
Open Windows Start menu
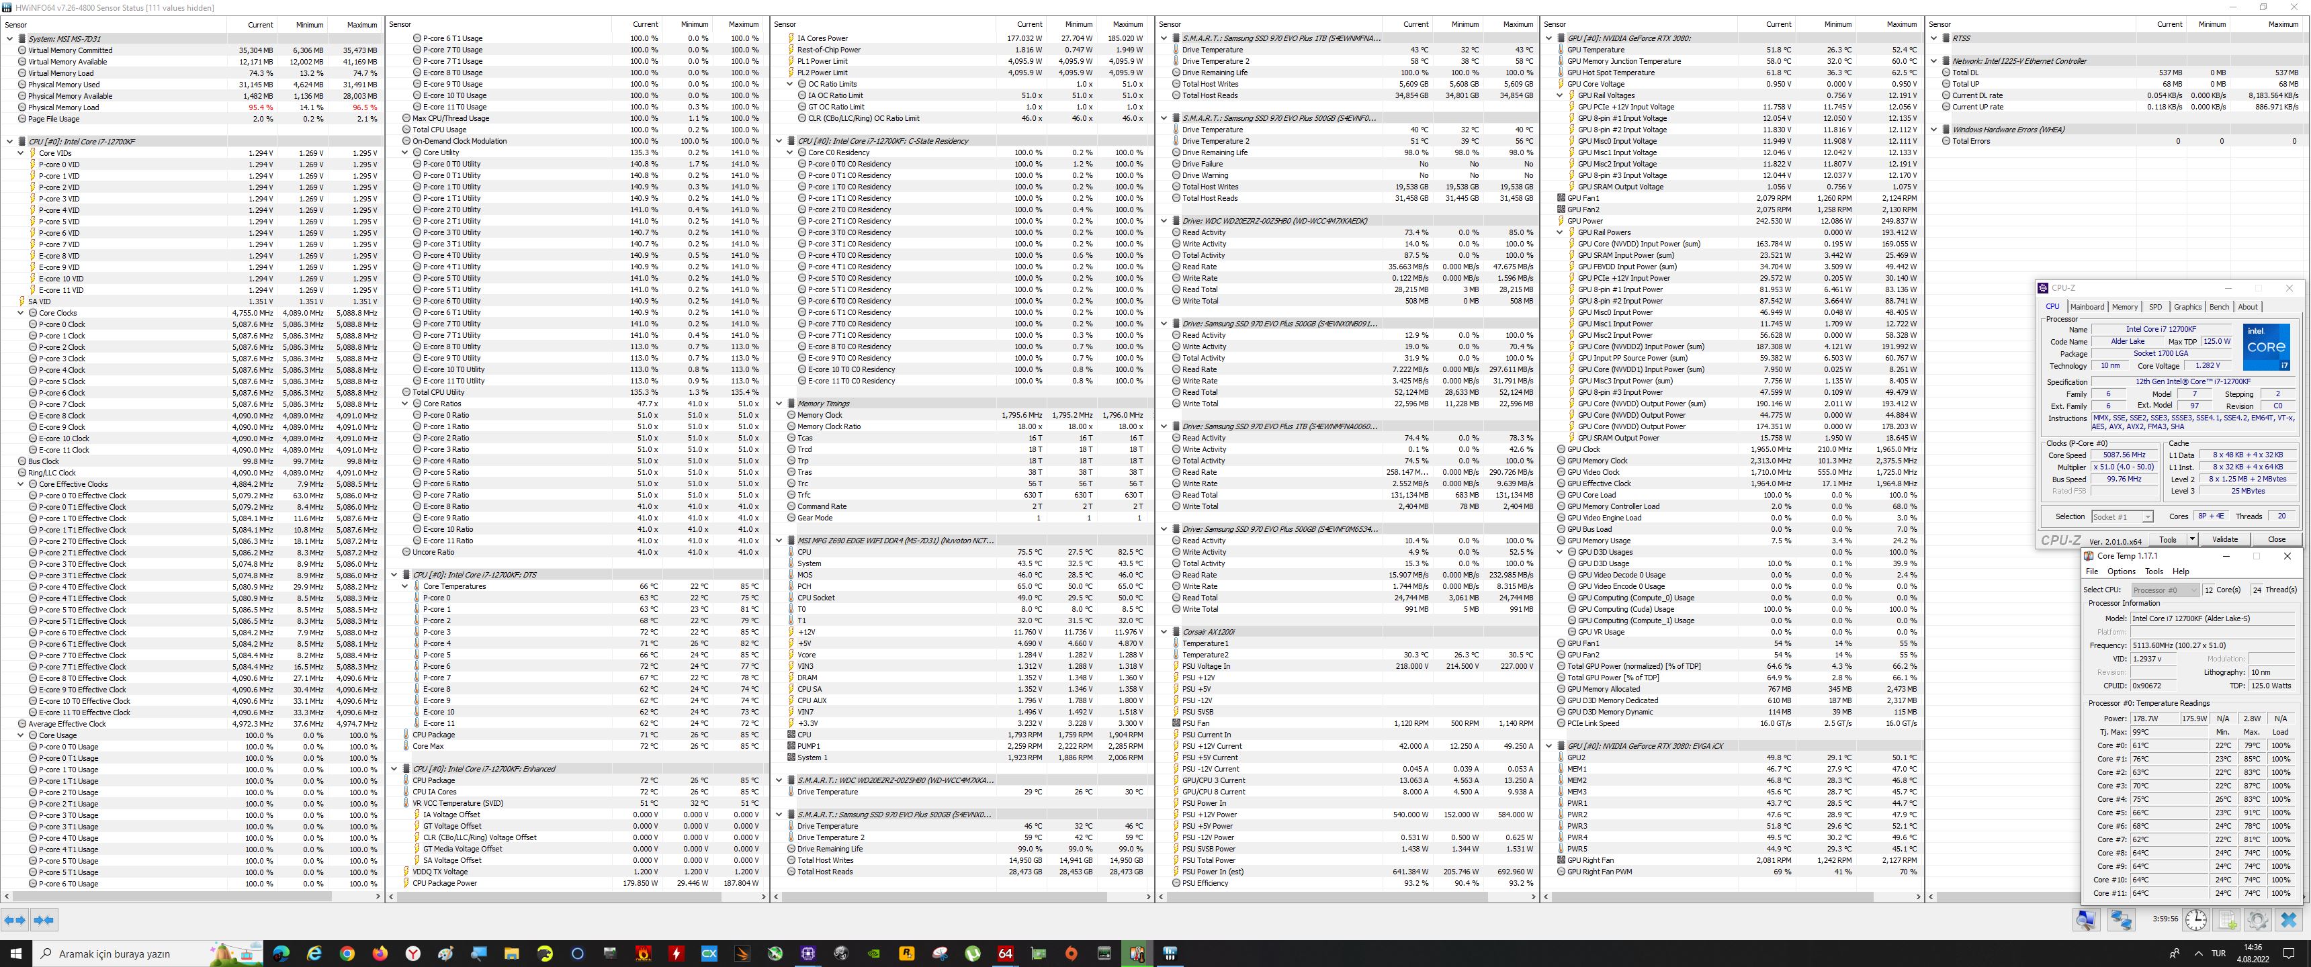(x=16, y=954)
